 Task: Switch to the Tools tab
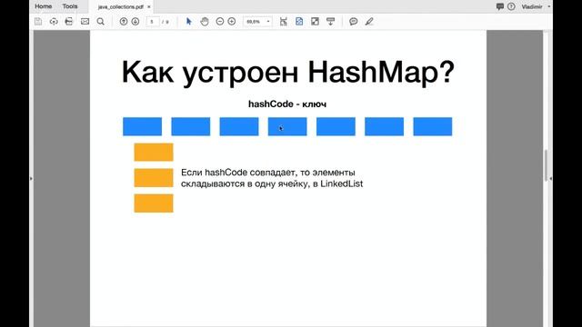70,6
